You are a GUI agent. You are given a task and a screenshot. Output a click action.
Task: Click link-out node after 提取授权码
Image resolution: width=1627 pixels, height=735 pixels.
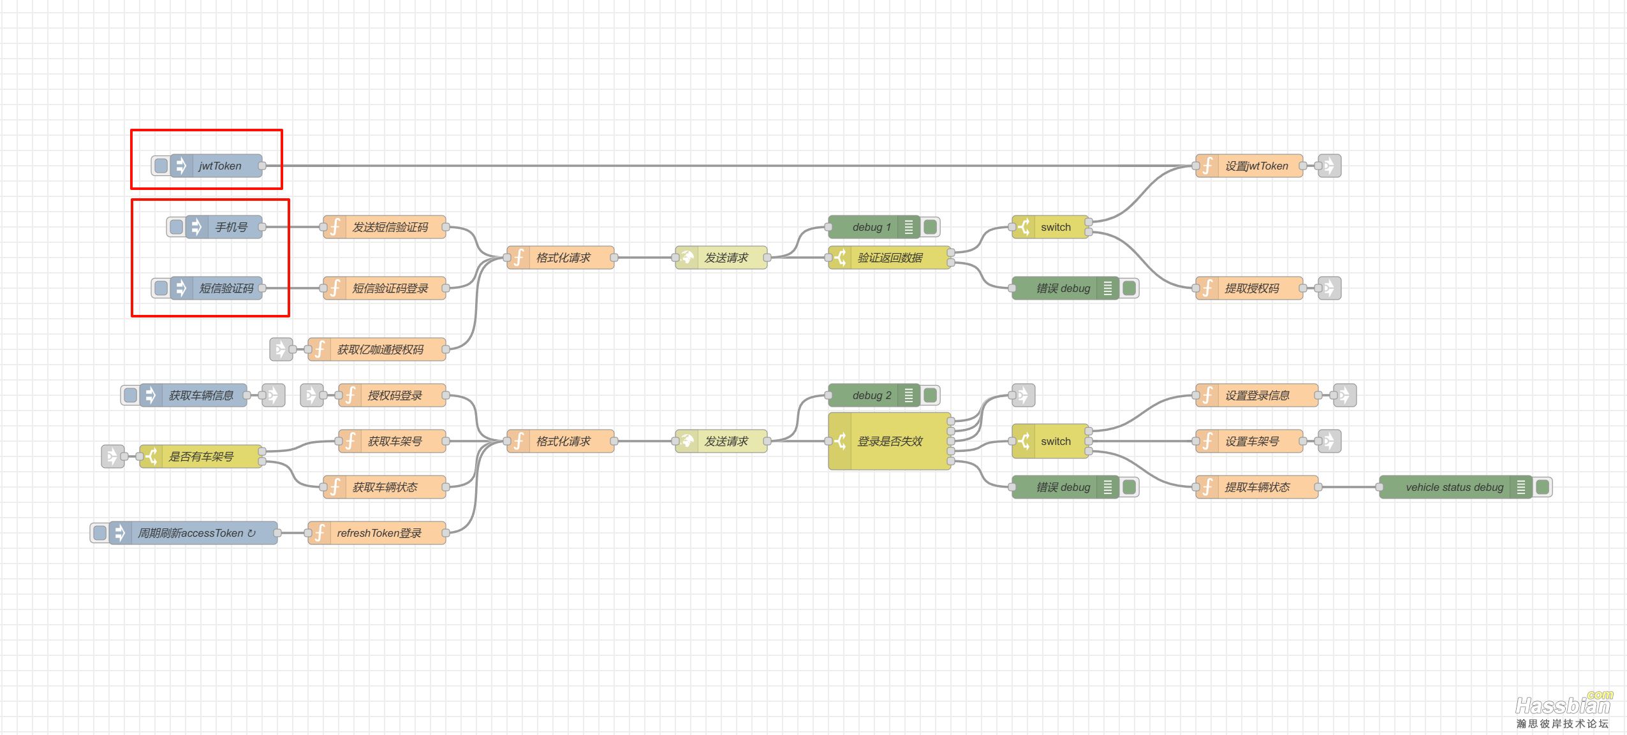point(1330,288)
